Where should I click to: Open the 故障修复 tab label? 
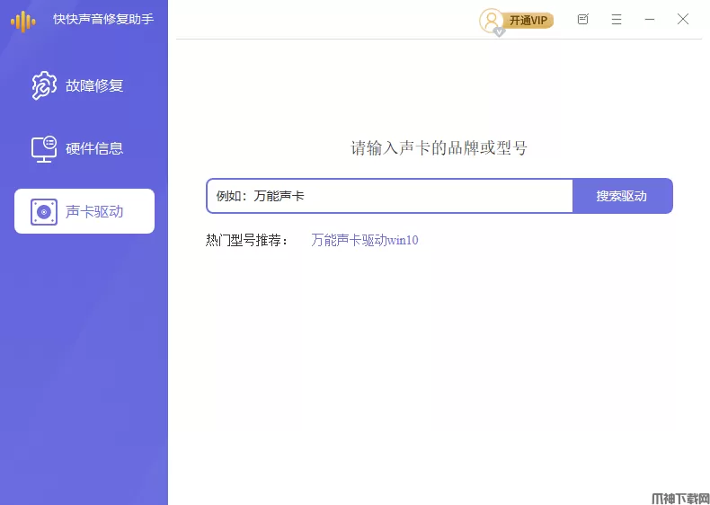[94, 85]
